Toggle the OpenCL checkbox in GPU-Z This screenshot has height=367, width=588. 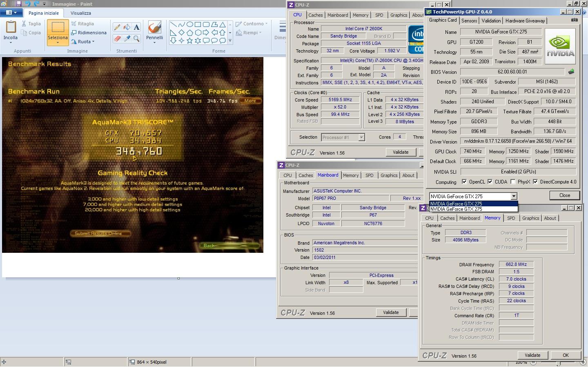pyautogui.click(x=464, y=182)
